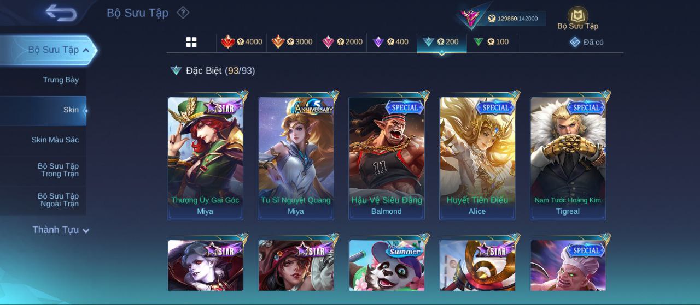
Task: Open Trưng Bày in the sidebar
Action: [61, 80]
